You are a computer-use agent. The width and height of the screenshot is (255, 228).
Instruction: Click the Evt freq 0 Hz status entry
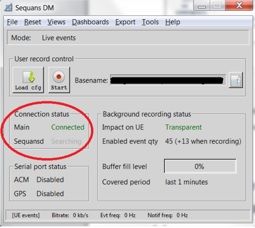(x=118, y=215)
